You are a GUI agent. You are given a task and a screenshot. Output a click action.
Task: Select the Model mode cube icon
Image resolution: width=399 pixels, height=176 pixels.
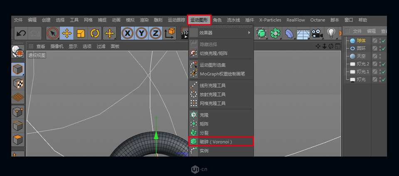coord(18,69)
